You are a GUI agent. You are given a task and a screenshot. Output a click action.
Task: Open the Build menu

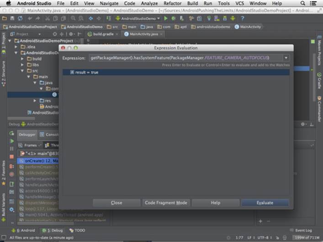point(192,3)
